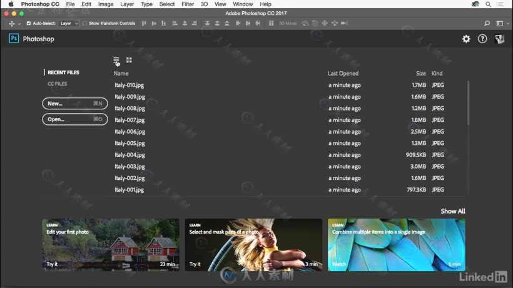Open workspace switcher dropdown
The width and height of the screenshot is (513, 288).
[x=502, y=24]
